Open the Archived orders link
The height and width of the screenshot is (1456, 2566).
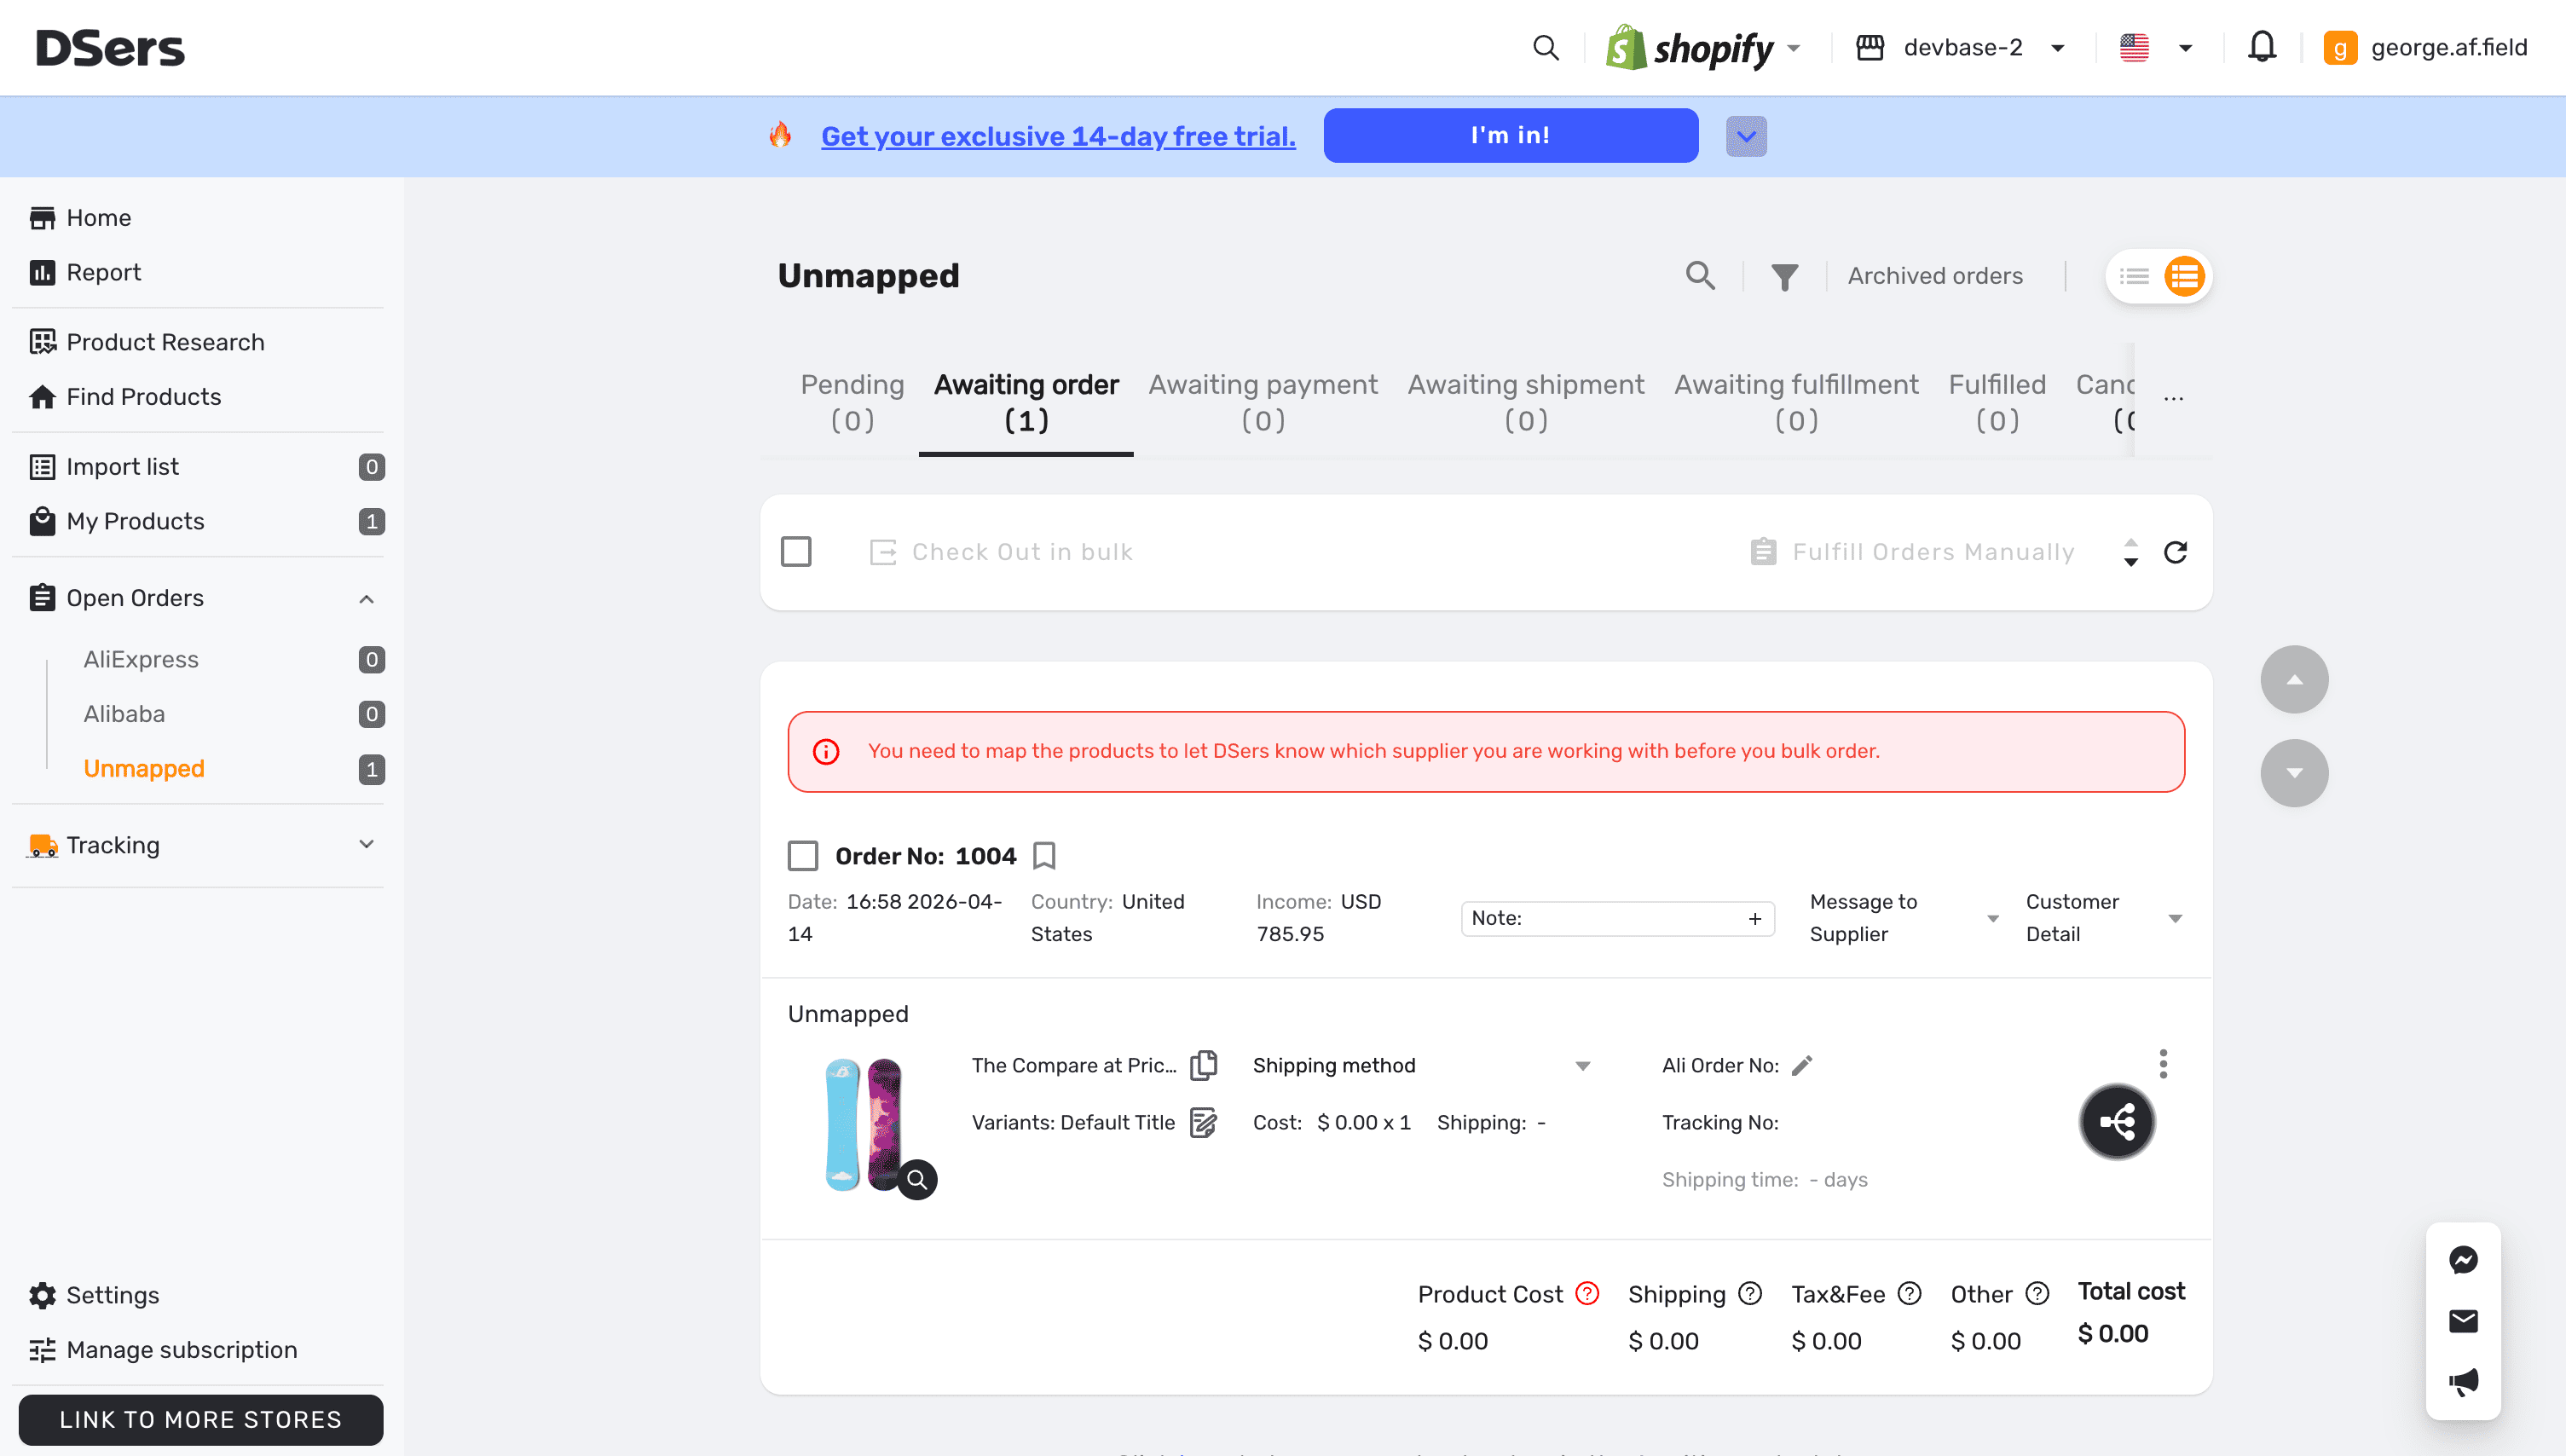click(x=1934, y=276)
